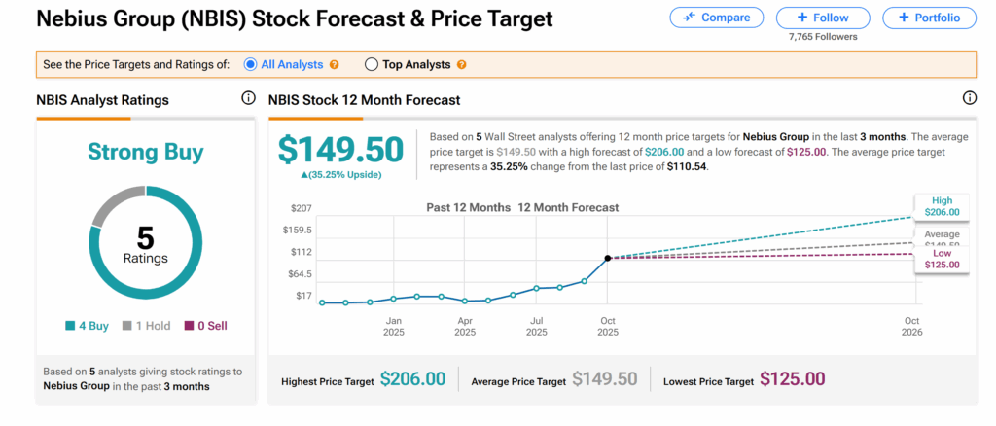Viewport: 996px width, 426px height.
Task: Select the All Analysts radio button
Action: pos(251,65)
